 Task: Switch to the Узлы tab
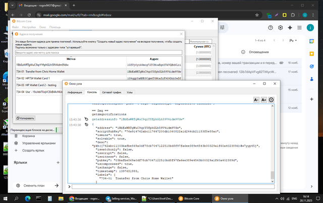(130, 92)
